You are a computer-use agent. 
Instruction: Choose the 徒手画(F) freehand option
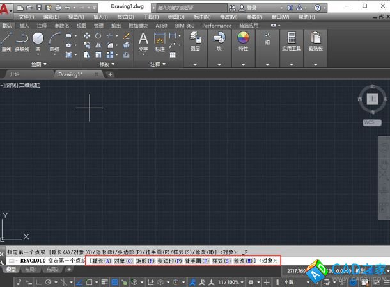tap(197, 261)
